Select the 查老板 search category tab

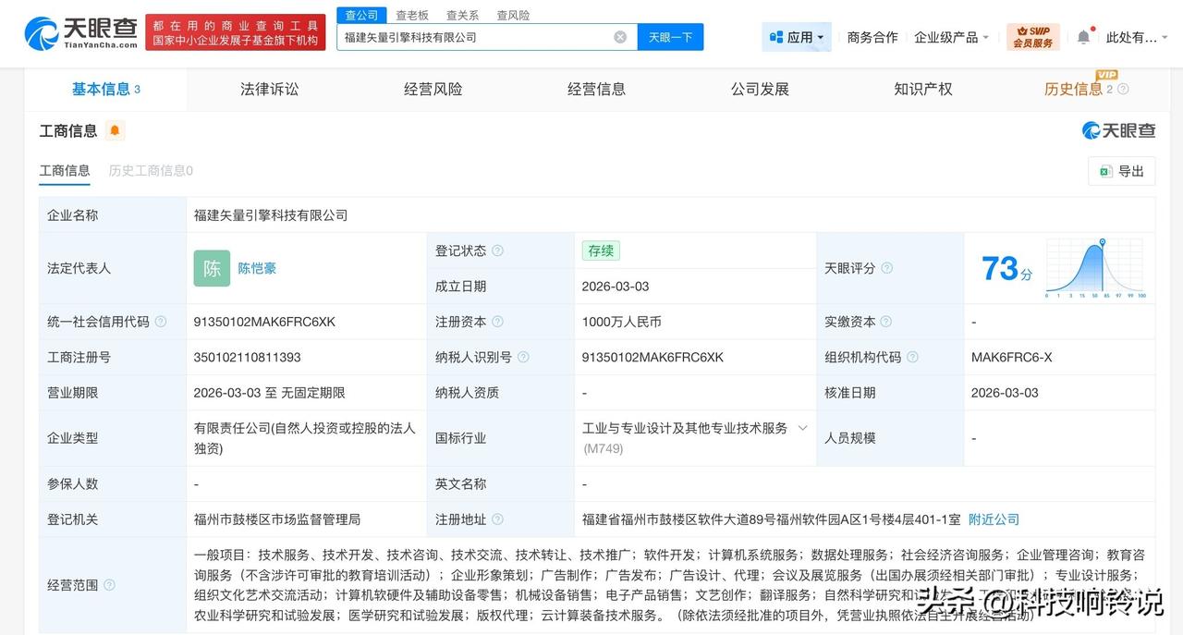pos(410,15)
